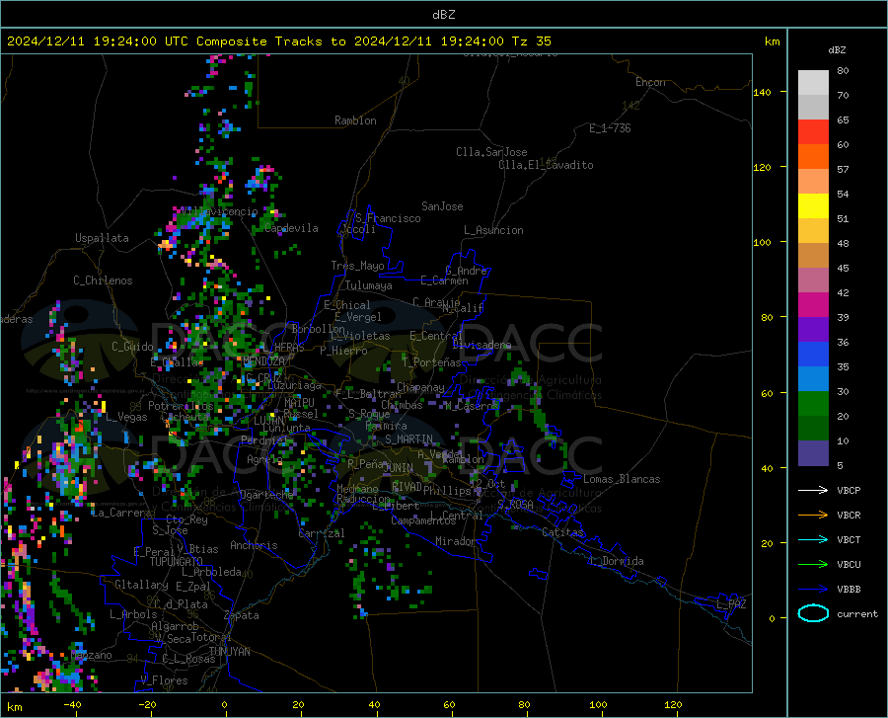Screen dimensions: 888x718
Task: Click the 'S_MARTIN' label
Action: pos(408,439)
